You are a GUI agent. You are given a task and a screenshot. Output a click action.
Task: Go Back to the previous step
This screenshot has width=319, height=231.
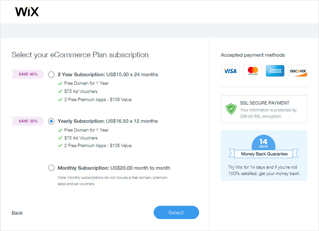click(x=17, y=213)
